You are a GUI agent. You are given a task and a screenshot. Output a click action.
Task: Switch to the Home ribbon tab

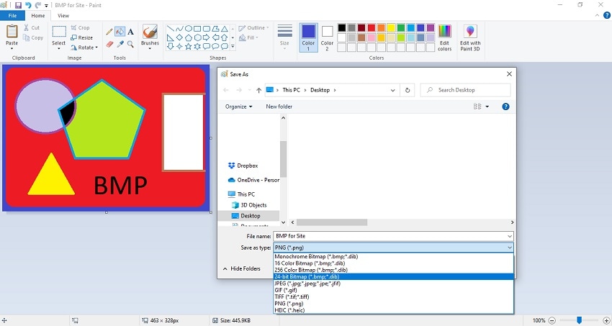click(38, 16)
